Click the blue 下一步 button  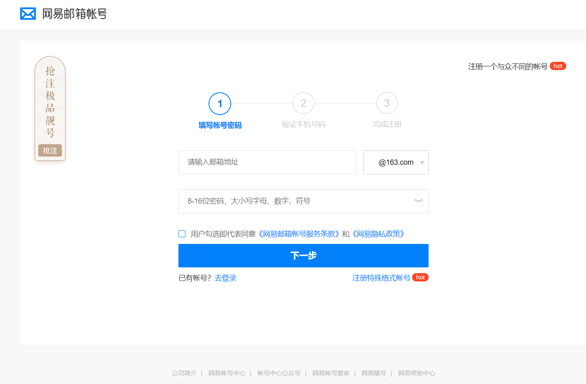[303, 255]
